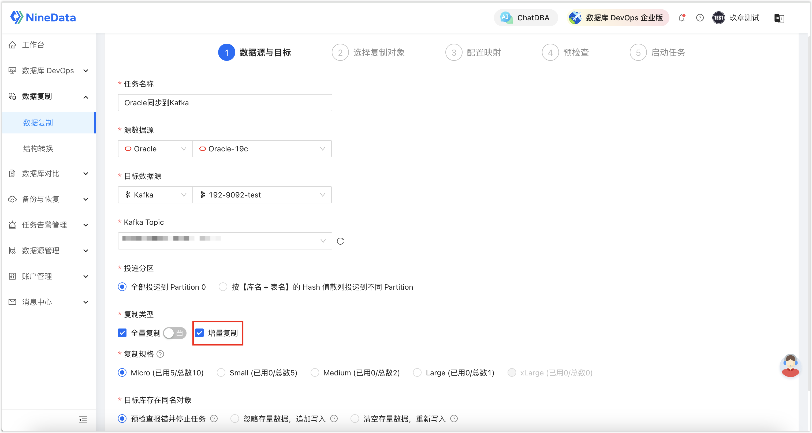Click step 5 启动任务
Screen dimensions: 812x433
click(x=657, y=52)
